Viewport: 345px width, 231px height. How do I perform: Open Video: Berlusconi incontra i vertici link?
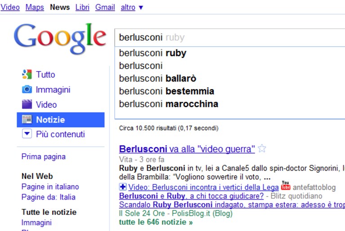203,187
